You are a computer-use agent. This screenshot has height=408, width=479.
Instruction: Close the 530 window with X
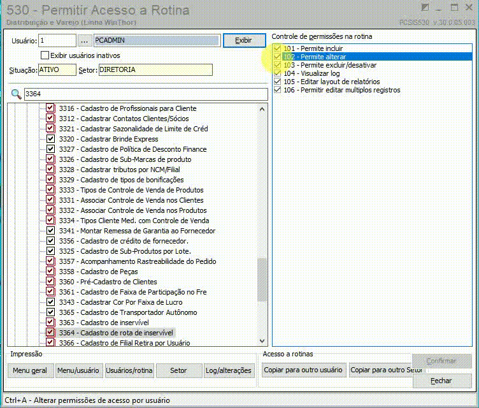(469, 7)
